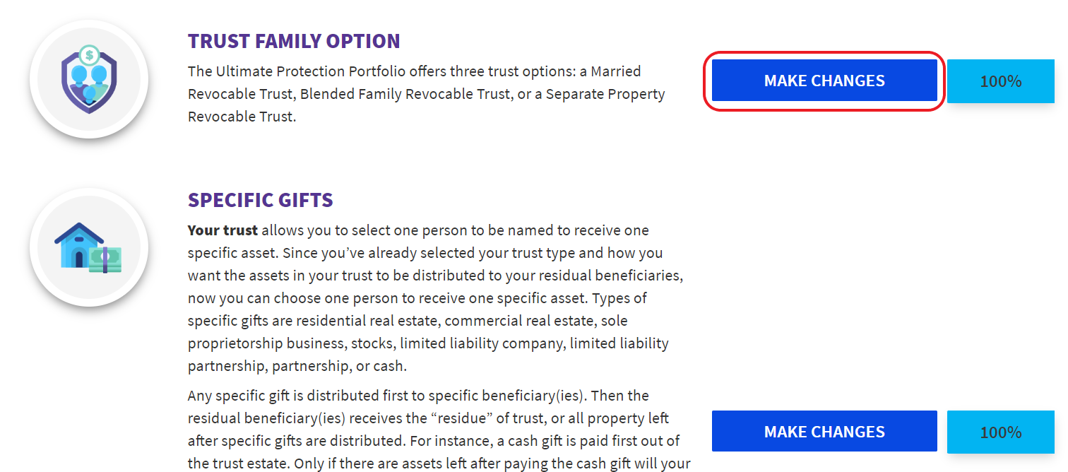Click the 100% label next to Specific Gifts button
Viewport: 1068px width, 472px height.
point(1001,431)
